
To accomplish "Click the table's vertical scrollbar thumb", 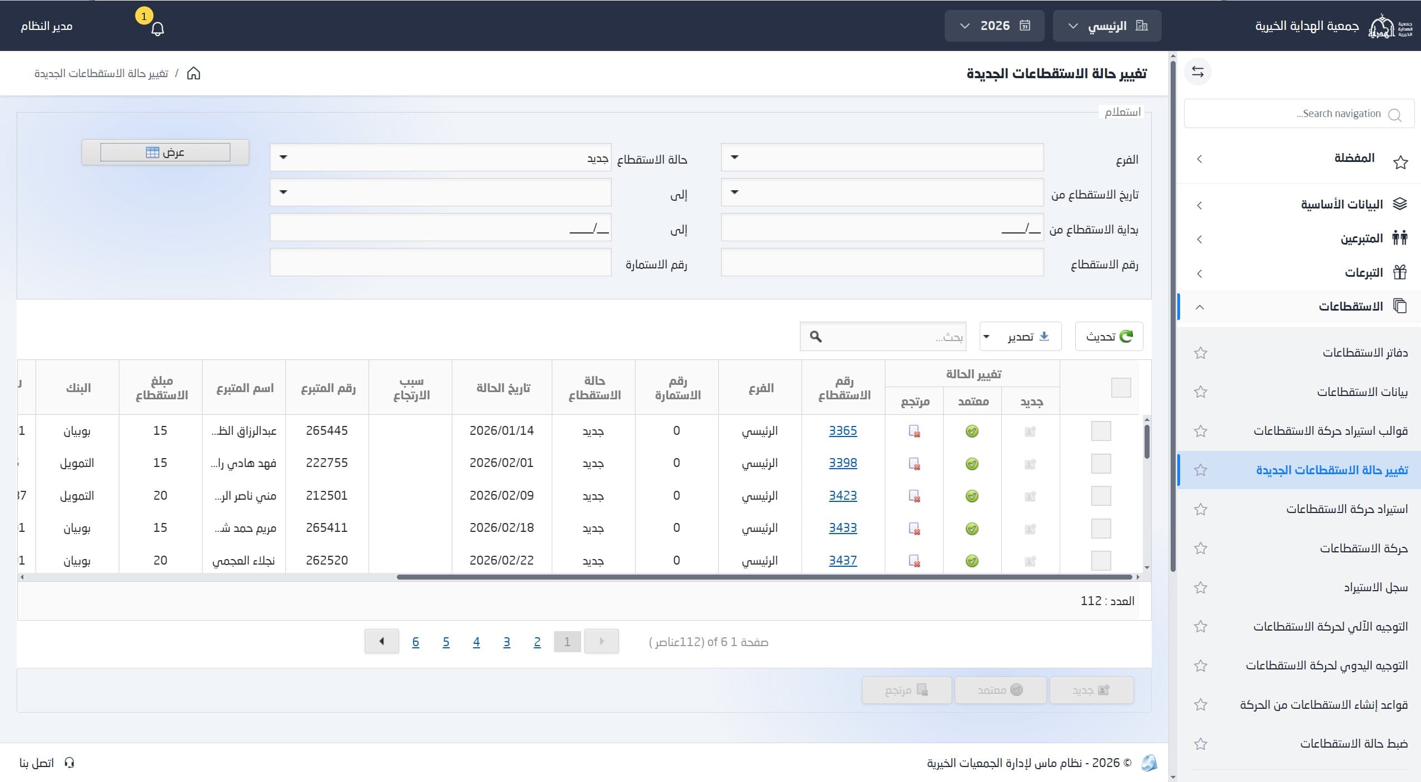I will [x=1147, y=441].
